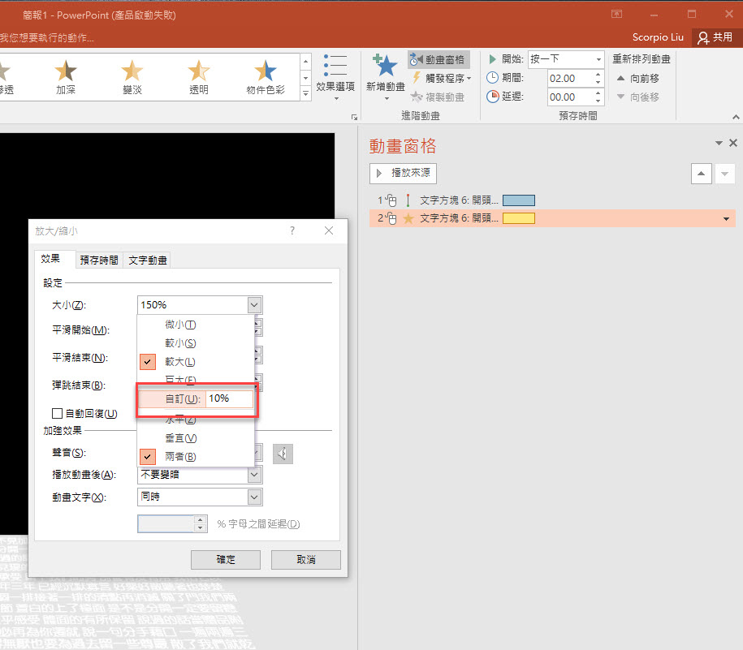Expand the 大小 dropdown arrow
This screenshot has width=743, height=650.
[254, 305]
